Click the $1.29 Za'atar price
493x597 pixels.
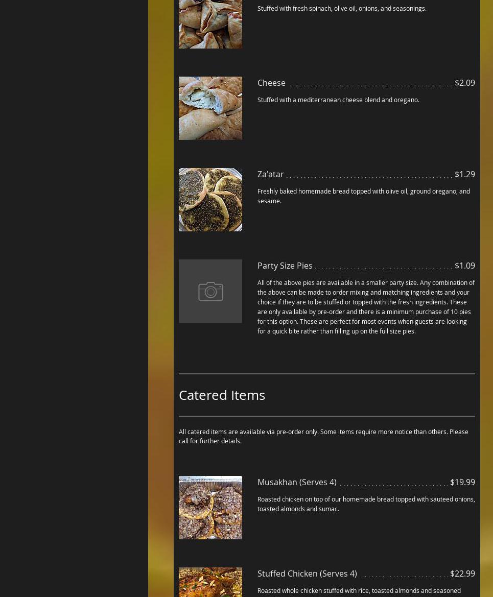(465, 174)
